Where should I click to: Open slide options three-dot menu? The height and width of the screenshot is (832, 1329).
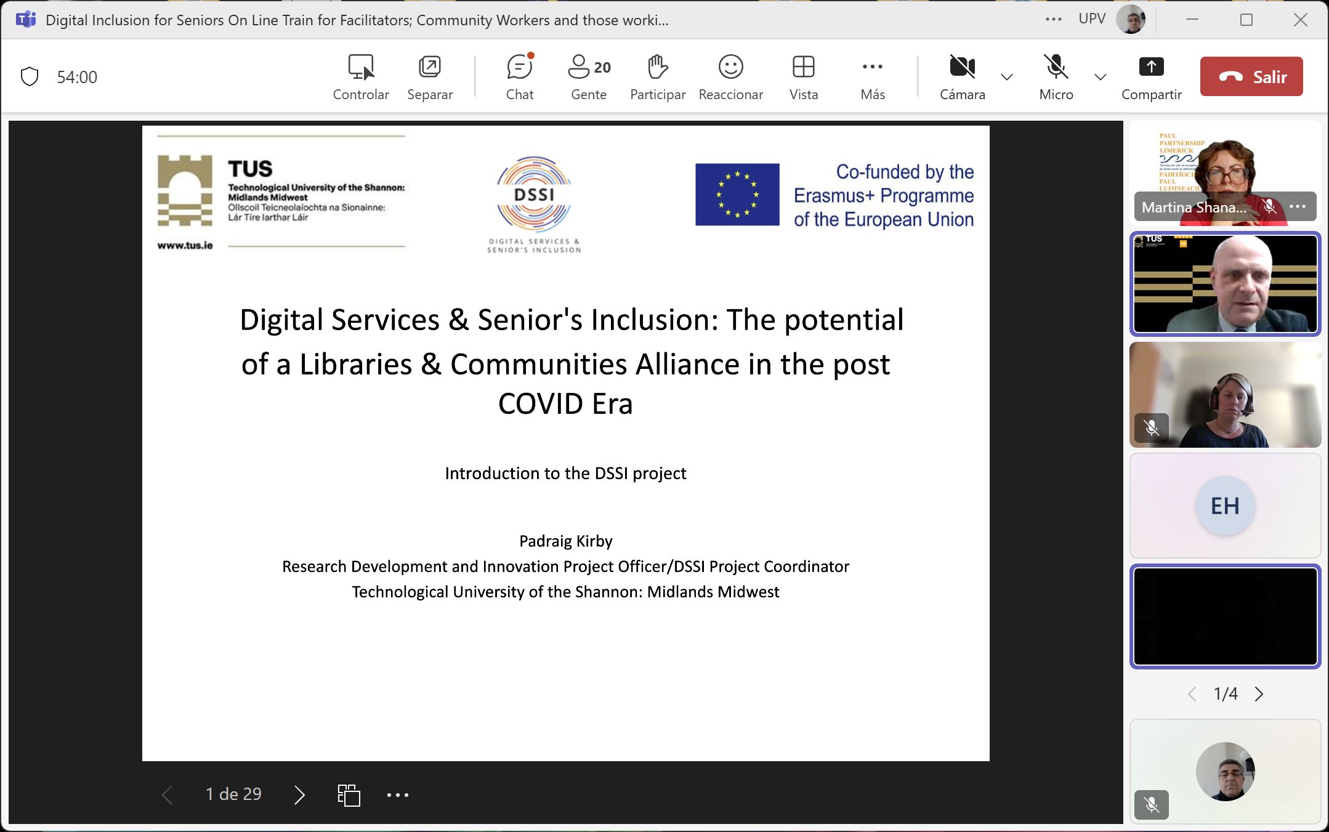click(397, 795)
